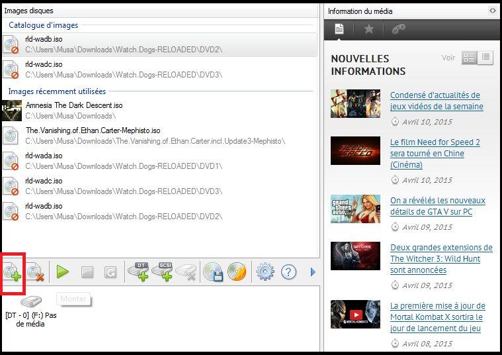
Task: Click disc icon beside rld-wada.iso
Action: tap(11, 161)
